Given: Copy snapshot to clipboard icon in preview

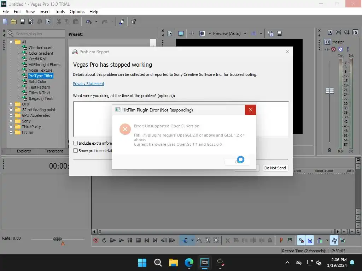Looking at the screenshot, I should 270,34.
